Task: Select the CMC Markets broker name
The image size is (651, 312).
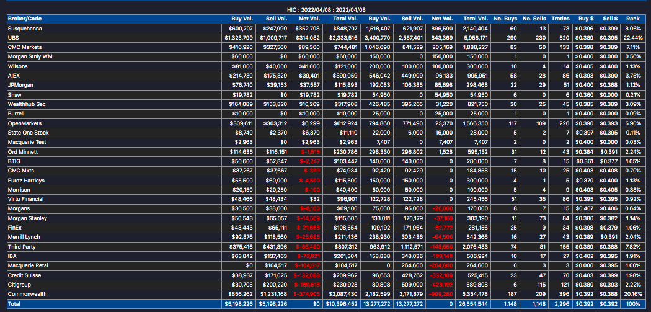Action: [25, 47]
